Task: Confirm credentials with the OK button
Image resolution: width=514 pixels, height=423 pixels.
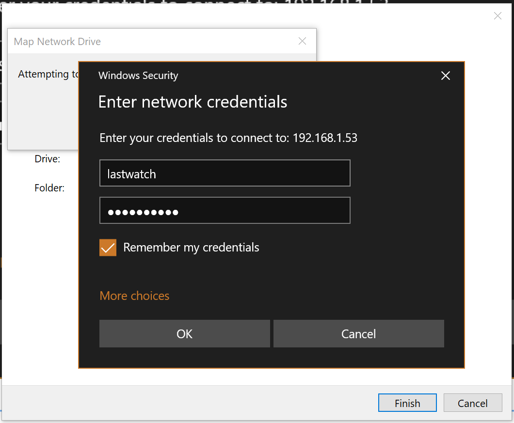Action: pyautogui.click(x=185, y=333)
